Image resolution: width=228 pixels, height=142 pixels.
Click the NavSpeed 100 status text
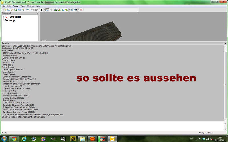pos(206,133)
